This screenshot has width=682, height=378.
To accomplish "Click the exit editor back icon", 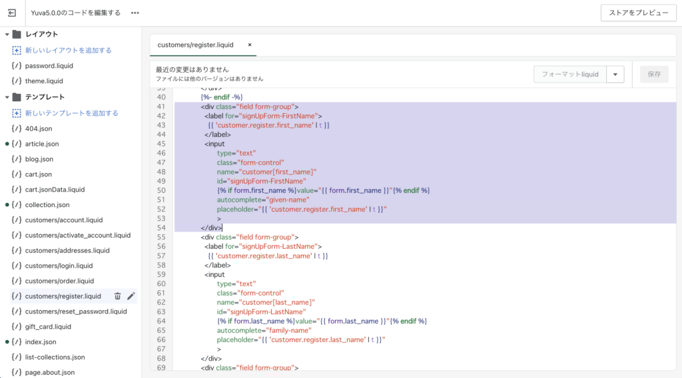I will pyautogui.click(x=12, y=13).
